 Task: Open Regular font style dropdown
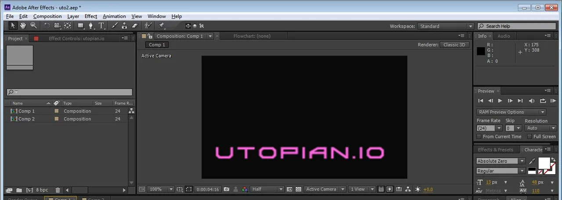(x=501, y=171)
